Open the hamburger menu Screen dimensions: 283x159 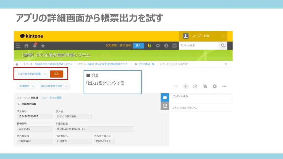[18, 46]
